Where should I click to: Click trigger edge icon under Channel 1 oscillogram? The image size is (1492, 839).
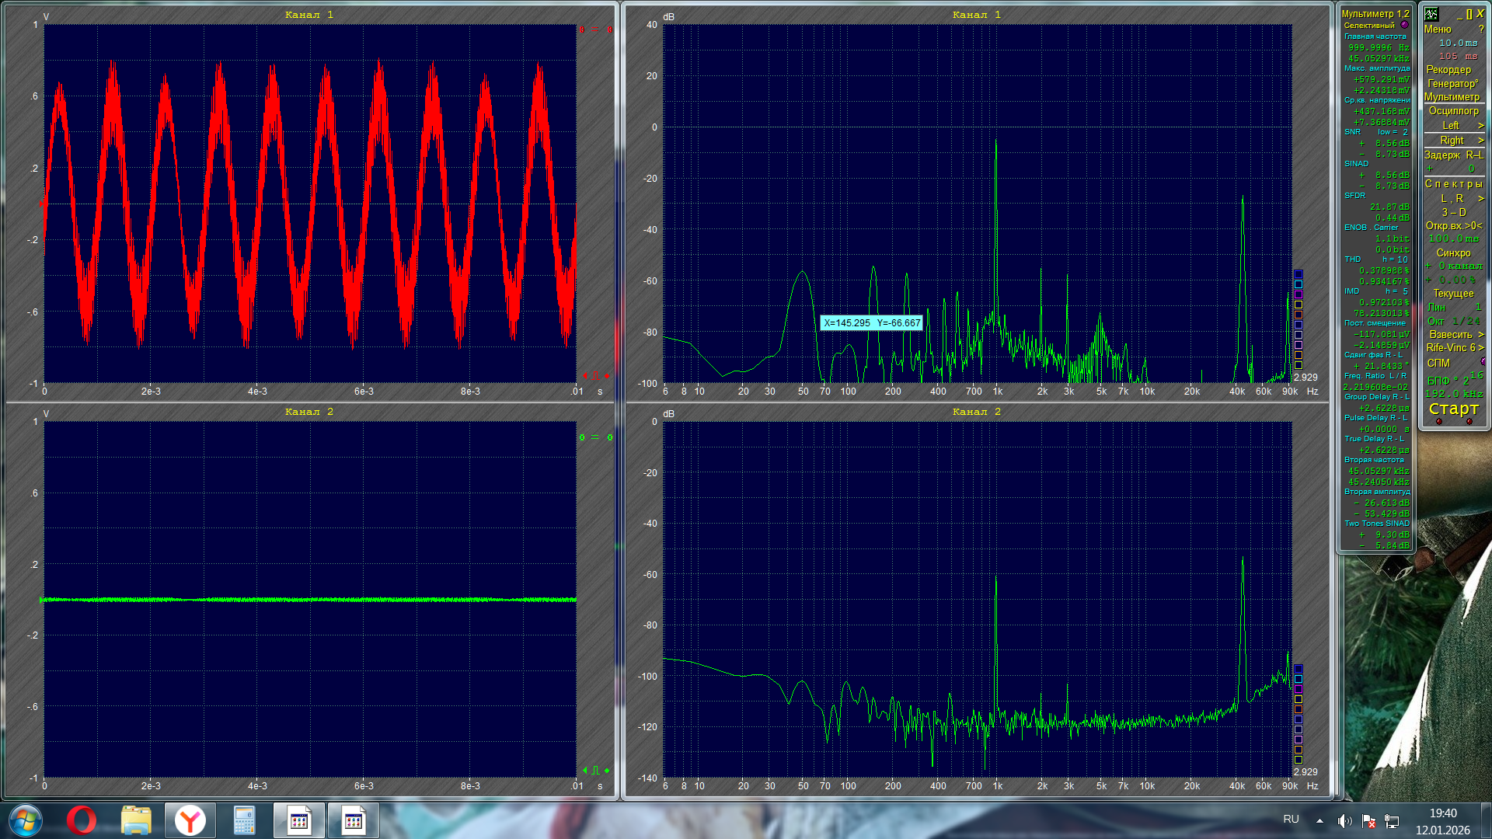coord(595,376)
